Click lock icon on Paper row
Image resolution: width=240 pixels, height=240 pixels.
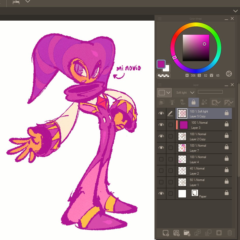pyautogui.click(x=227, y=193)
